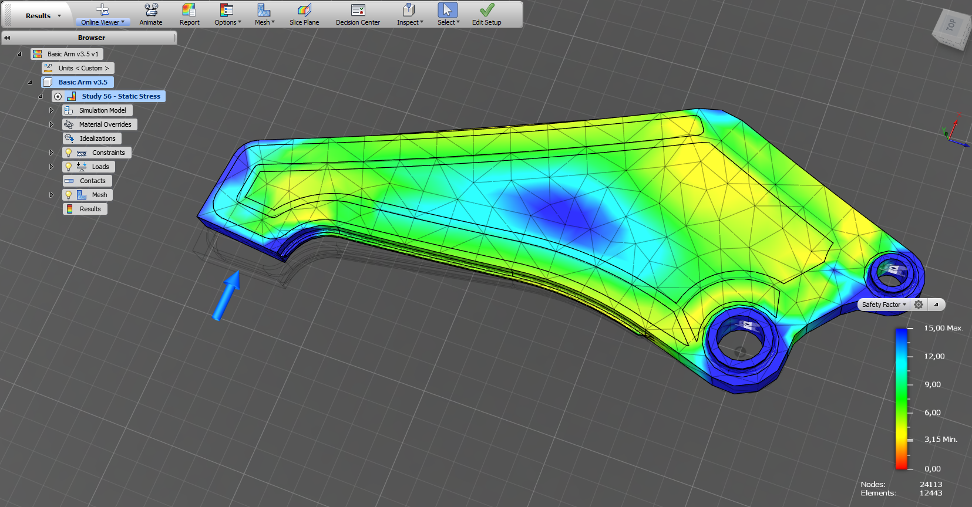972x507 pixels.
Task: Open the Results workspace dropdown
Action: [59, 16]
